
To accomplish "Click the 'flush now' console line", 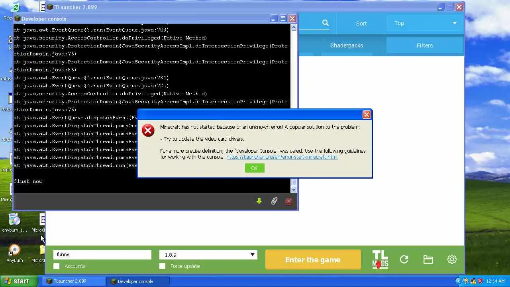I will 28,181.
